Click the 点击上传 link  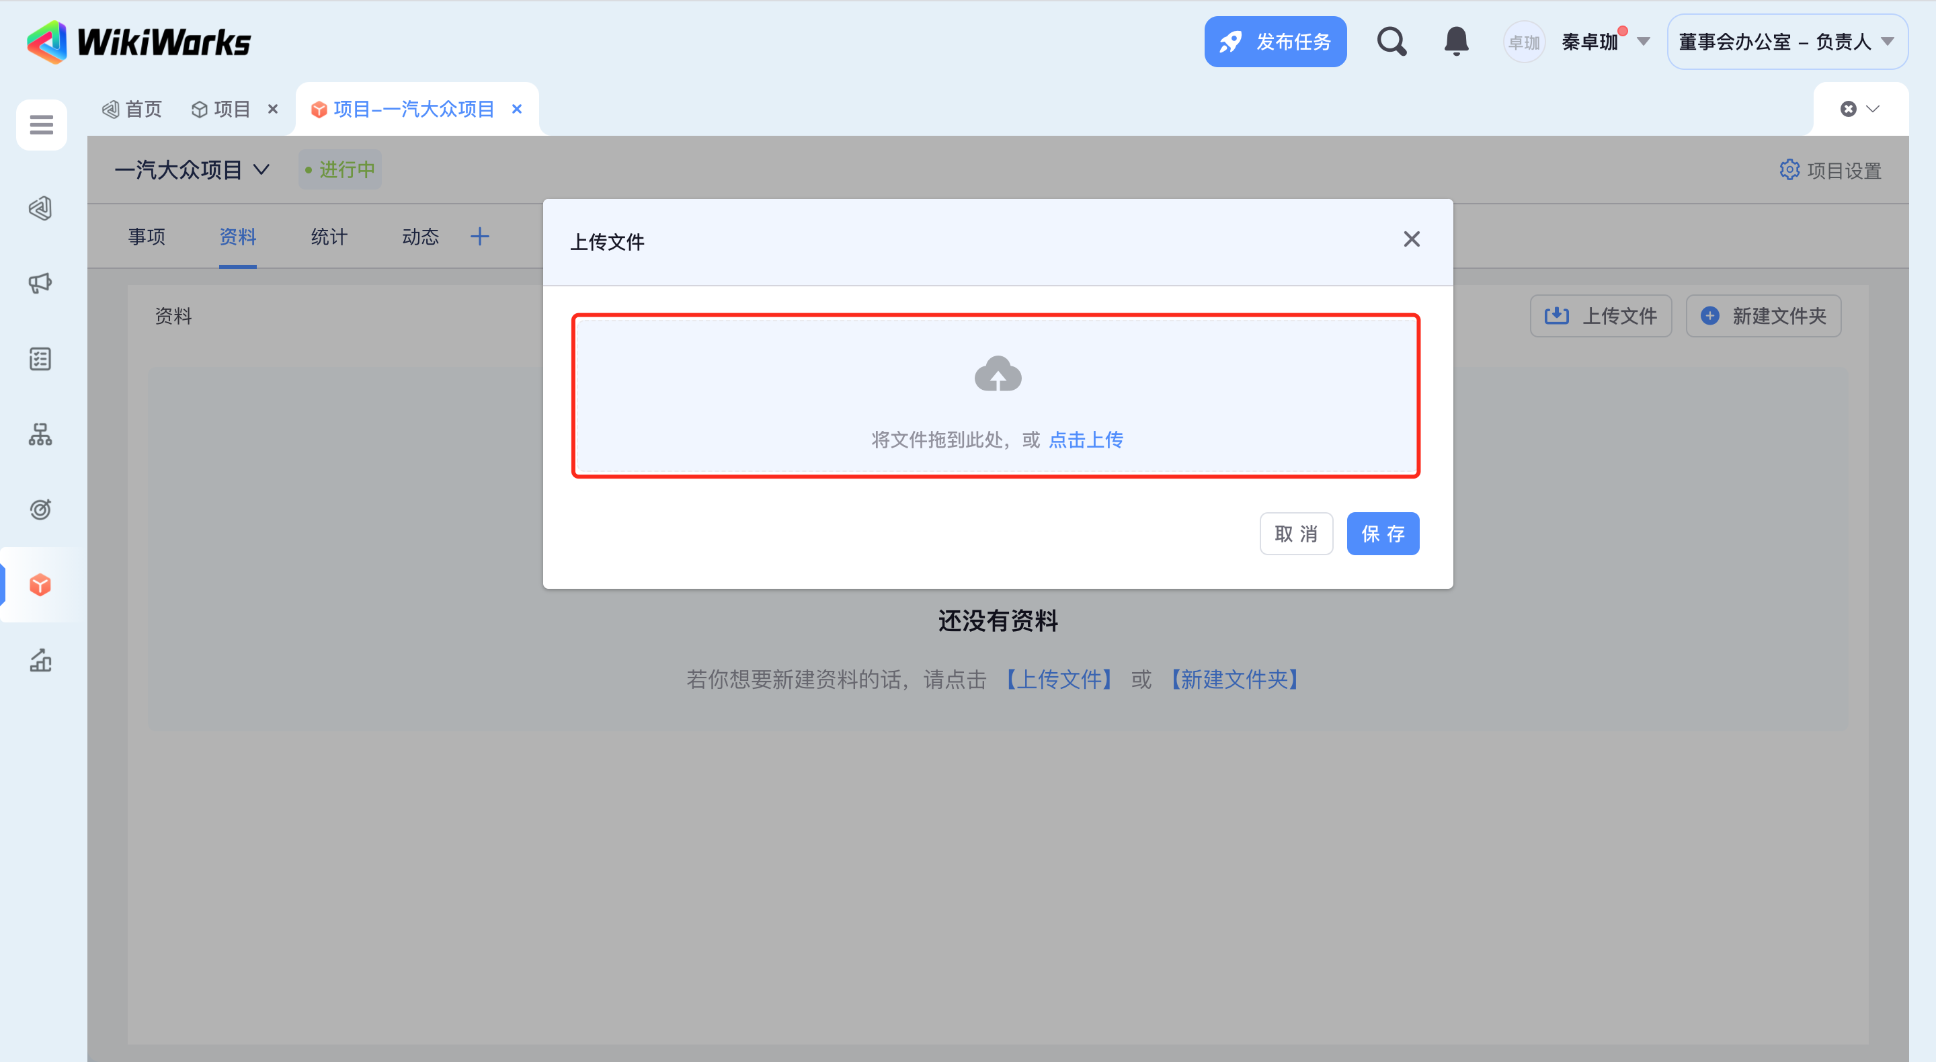tap(1085, 440)
